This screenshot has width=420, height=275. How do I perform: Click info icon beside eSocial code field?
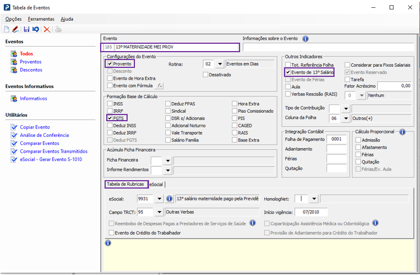pos(169,199)
